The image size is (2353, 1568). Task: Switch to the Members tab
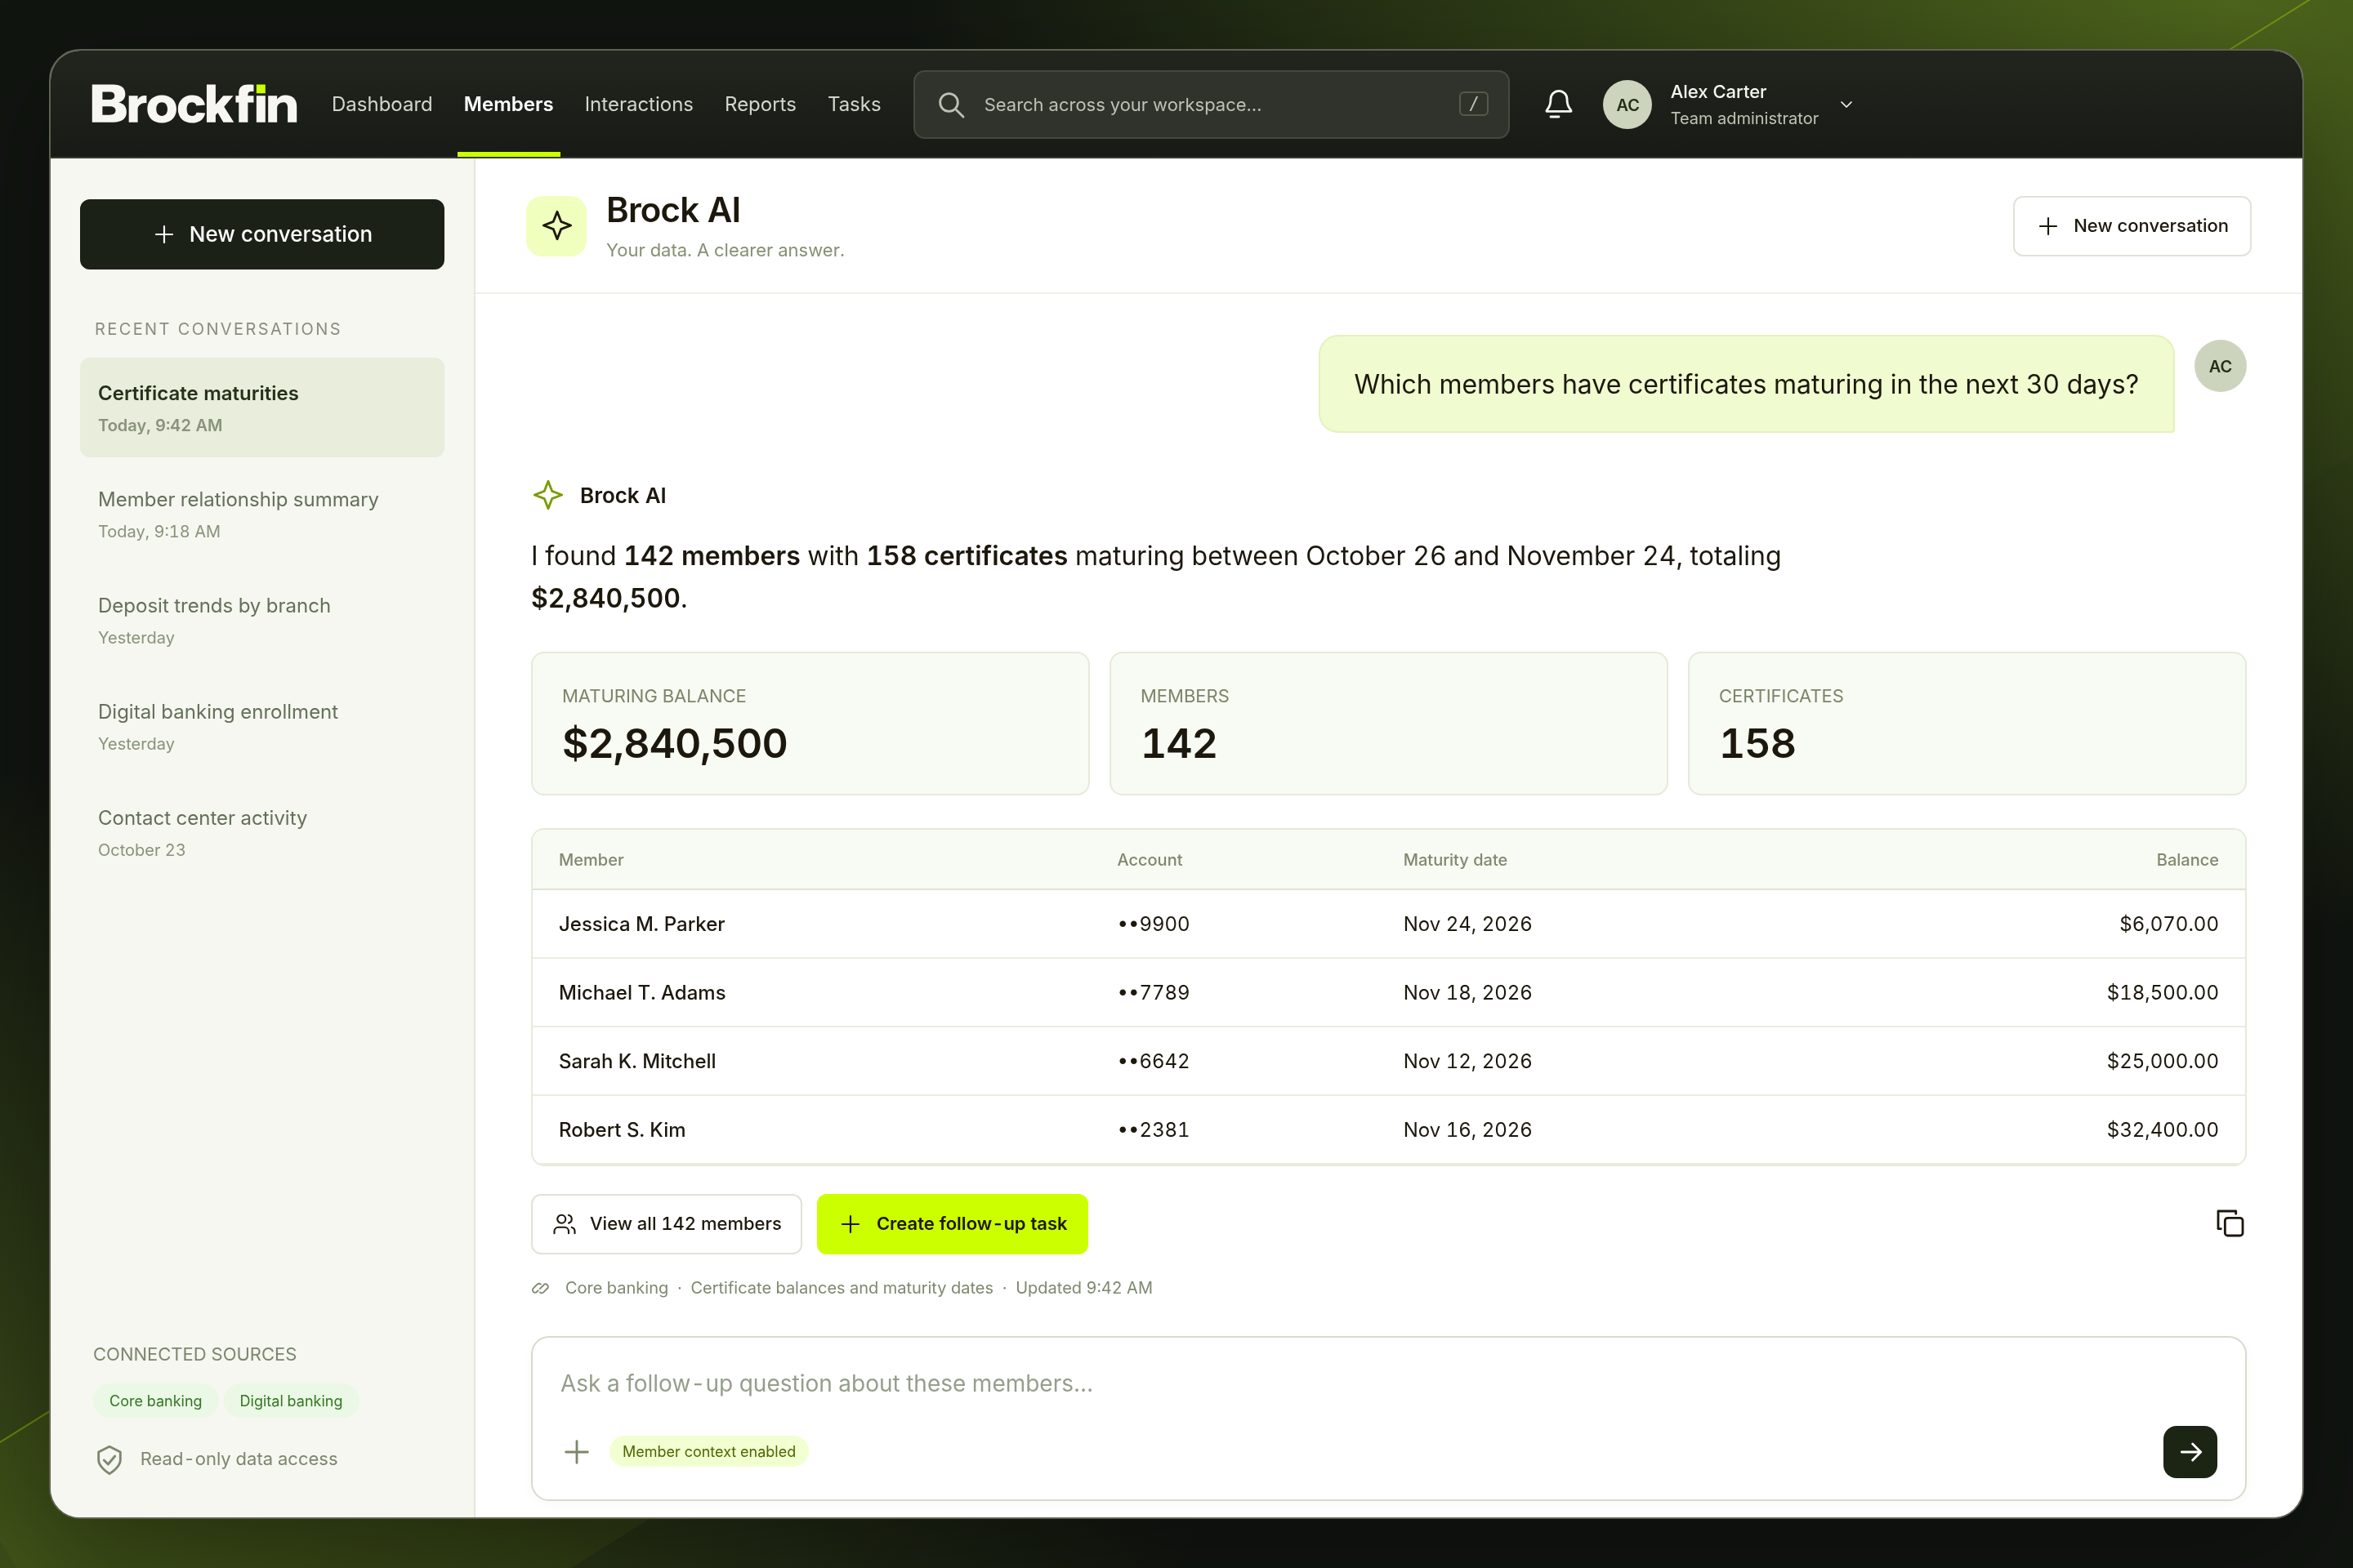[x=508, y=104]
